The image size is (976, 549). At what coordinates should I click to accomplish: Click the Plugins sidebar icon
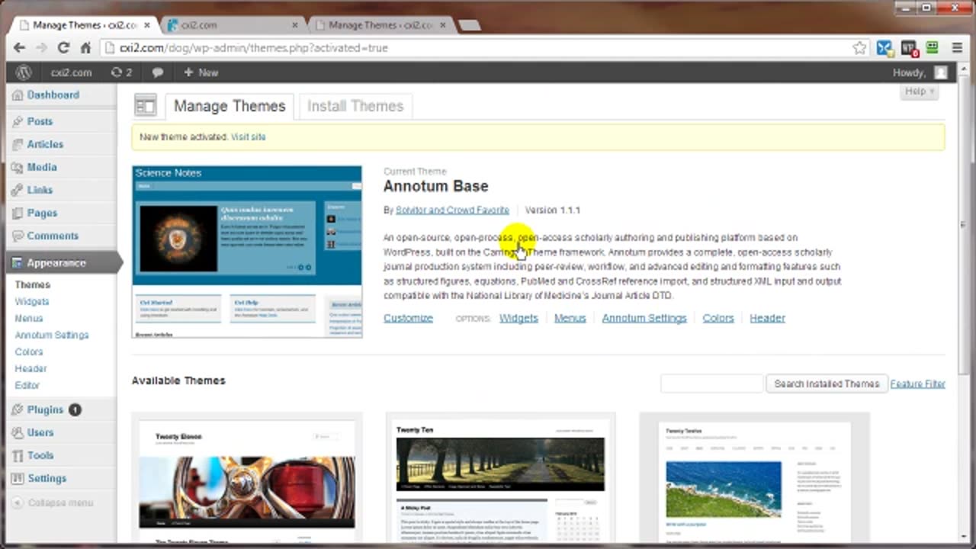coord(18,409)
